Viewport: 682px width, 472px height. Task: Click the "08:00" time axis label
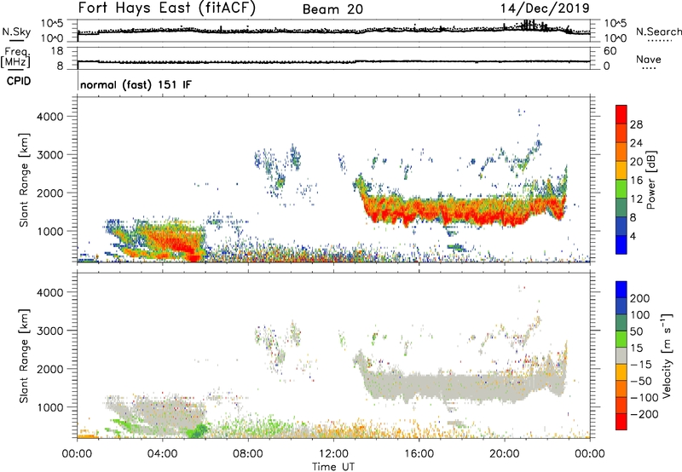coord(248,454)
